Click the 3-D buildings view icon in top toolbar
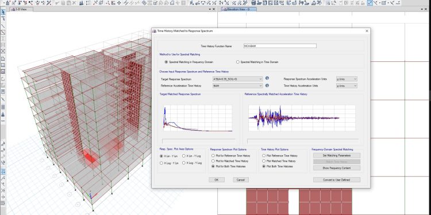This screenshot has width=431, height=215. pyautogui.click(x=82, y=3)
